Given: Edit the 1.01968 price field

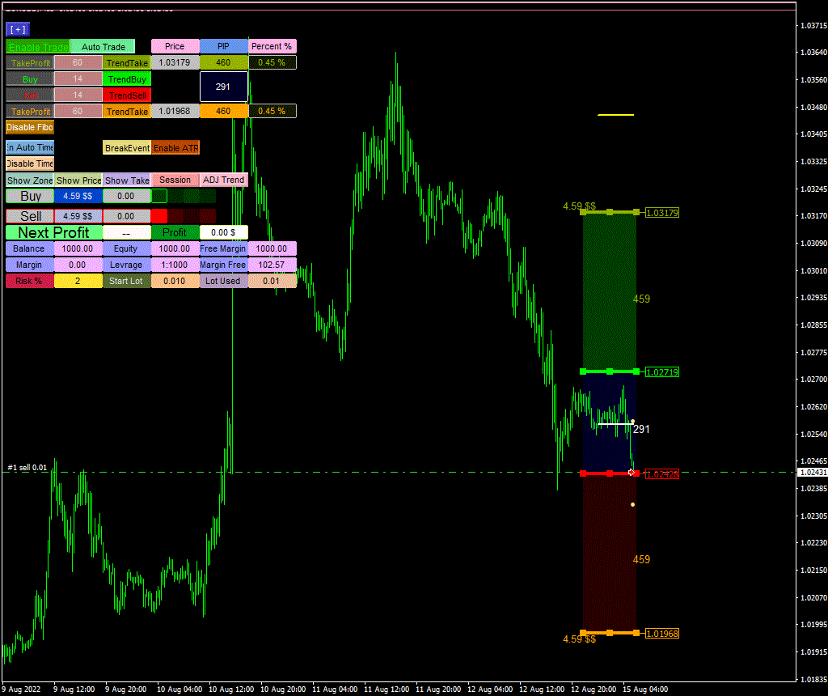Looking at the screenshot, I should tap(175, 112).
